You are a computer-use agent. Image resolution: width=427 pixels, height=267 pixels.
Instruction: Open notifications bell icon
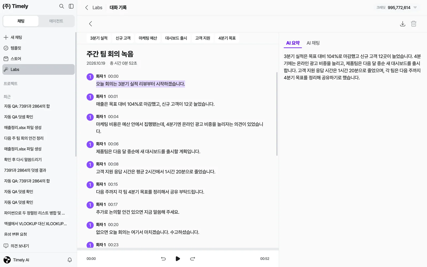70,260
